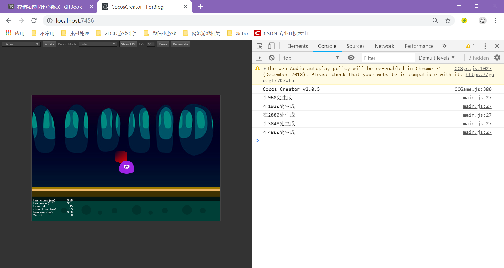The height and width of the screenshot is (268, 504).
Task: Click the green extension icon
Action: coord(464,20)
